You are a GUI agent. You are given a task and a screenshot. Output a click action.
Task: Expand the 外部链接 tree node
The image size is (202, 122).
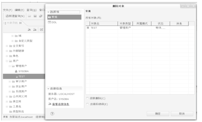[7, 51]
